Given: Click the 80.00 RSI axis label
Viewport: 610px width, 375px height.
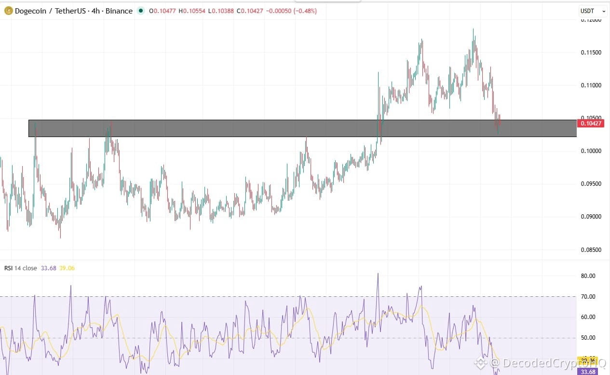Looking at the screenshot, I should pyautogui.click(x=588, y=276).
